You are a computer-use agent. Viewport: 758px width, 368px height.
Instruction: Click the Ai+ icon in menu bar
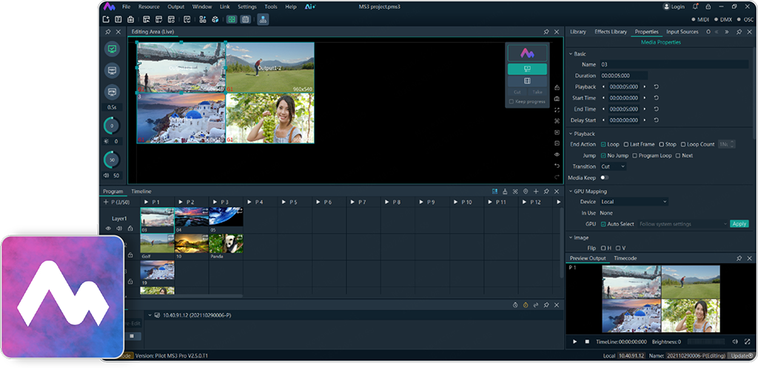click(310, 7)
